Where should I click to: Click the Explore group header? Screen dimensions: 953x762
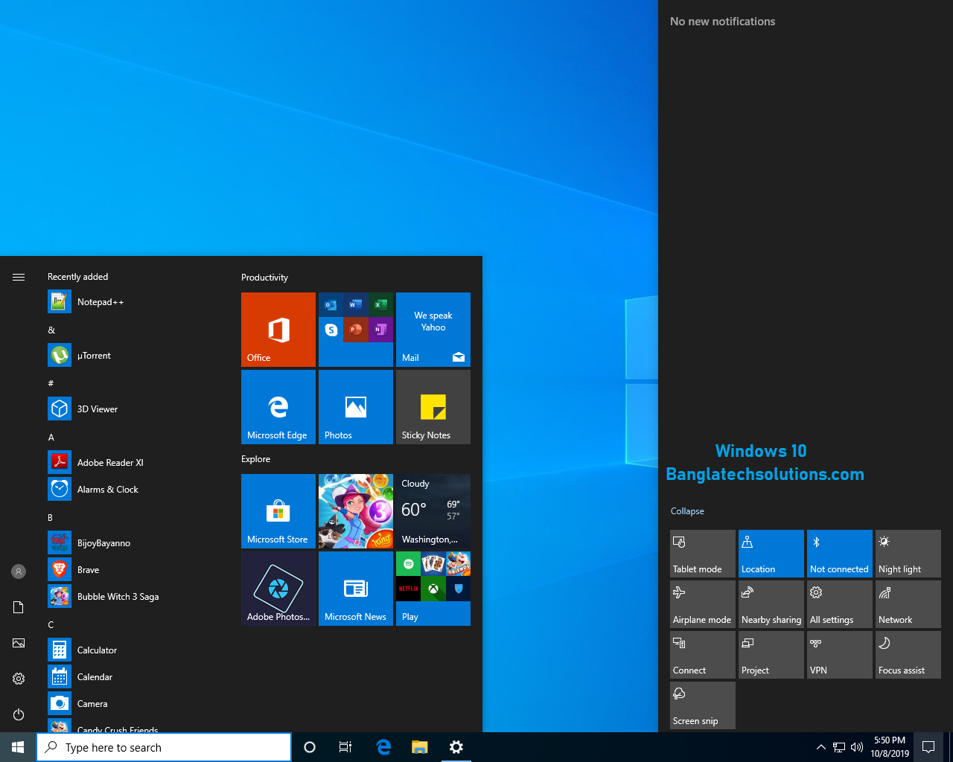255,459
